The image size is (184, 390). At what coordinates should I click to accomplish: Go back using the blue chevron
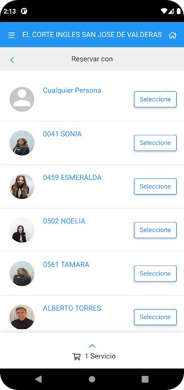click(12, 59)
